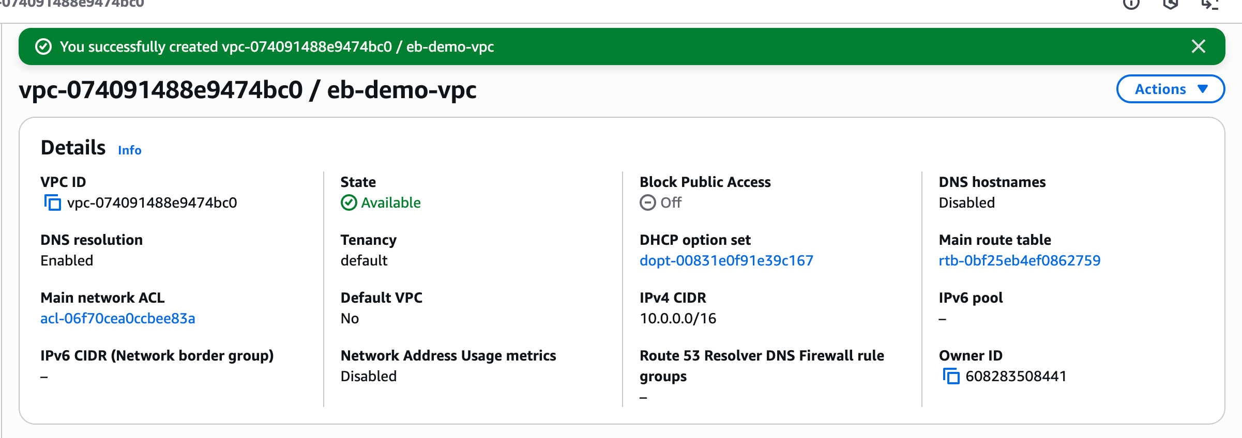This screenshot has height=438, width=1242.
Task: Open the Info link beside Details
Action: coord(129,150)
